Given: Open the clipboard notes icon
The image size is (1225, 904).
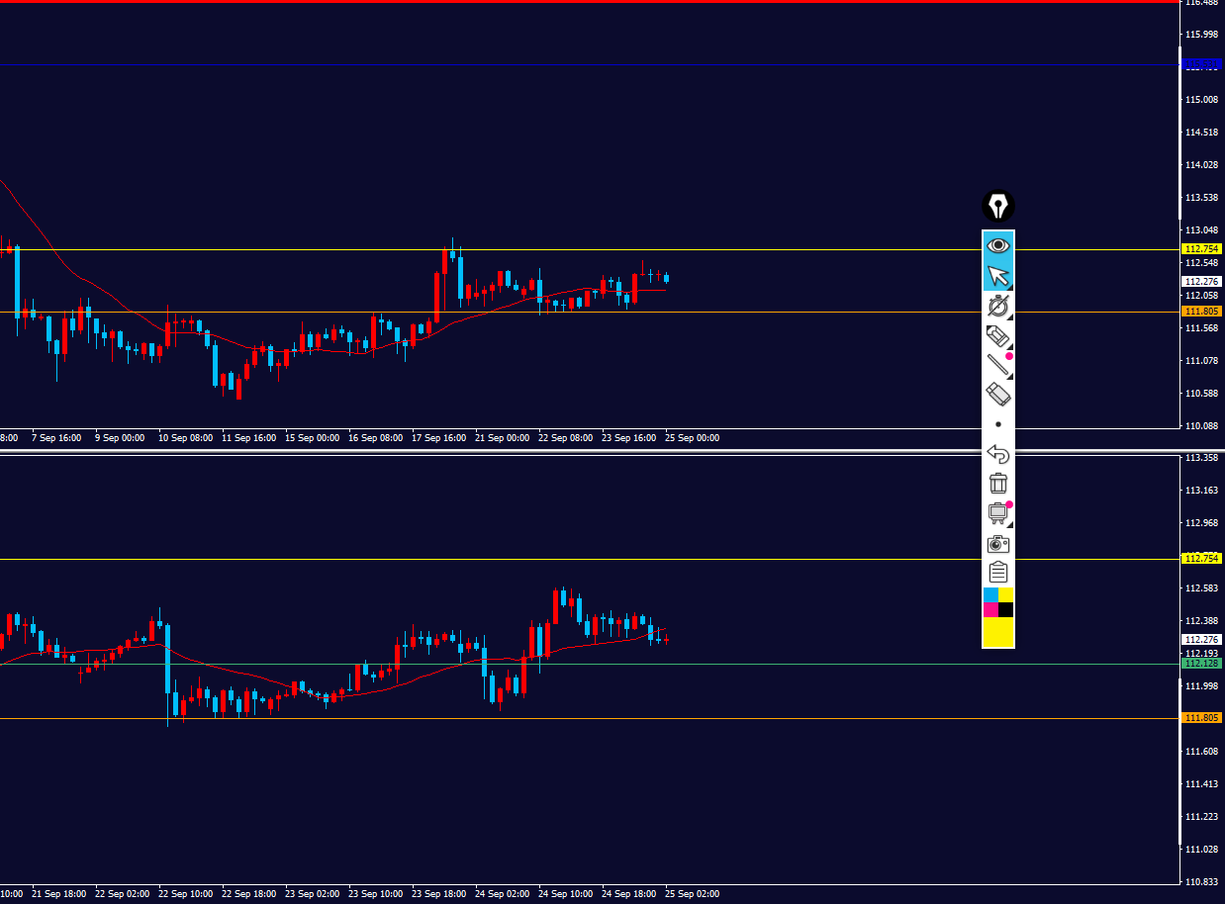Looking at the screenshot, I should 998,573.
